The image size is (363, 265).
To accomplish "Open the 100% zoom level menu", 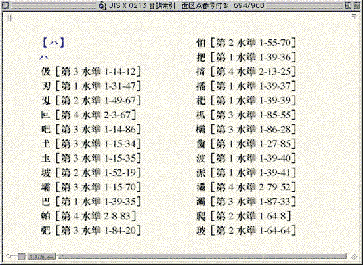I will click(x=41, y=256).
